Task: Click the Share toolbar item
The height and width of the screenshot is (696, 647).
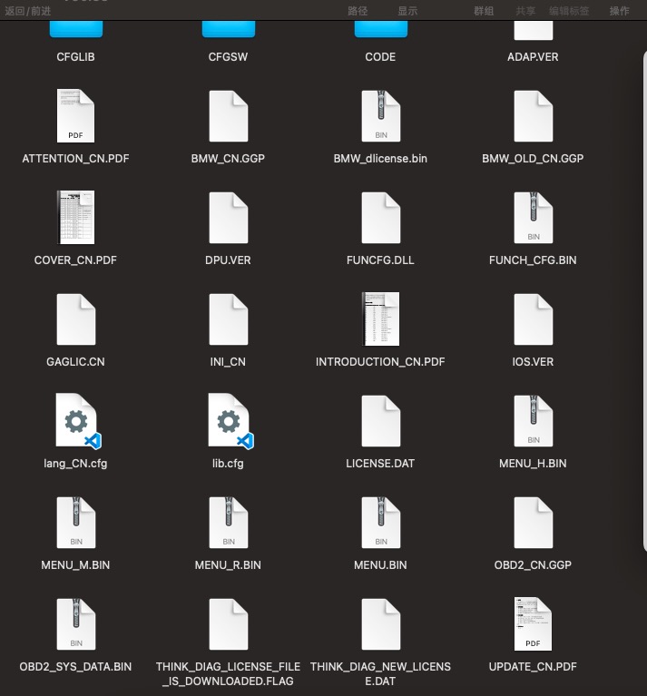Action: pyautogui.click(x=525, y=11)
